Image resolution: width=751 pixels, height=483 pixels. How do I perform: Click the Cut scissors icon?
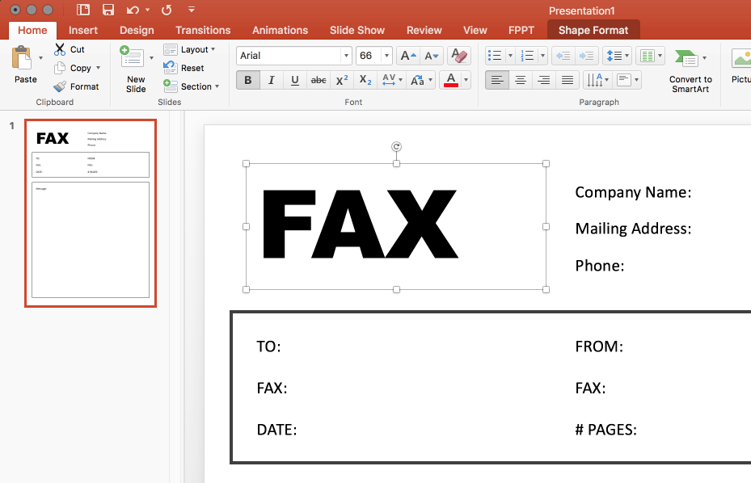coord(60,49)
